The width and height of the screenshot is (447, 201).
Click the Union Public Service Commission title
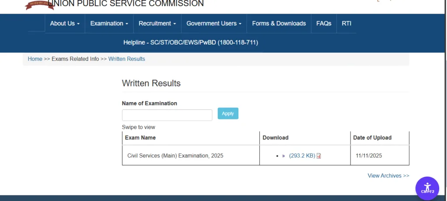[x=126, y=3]
